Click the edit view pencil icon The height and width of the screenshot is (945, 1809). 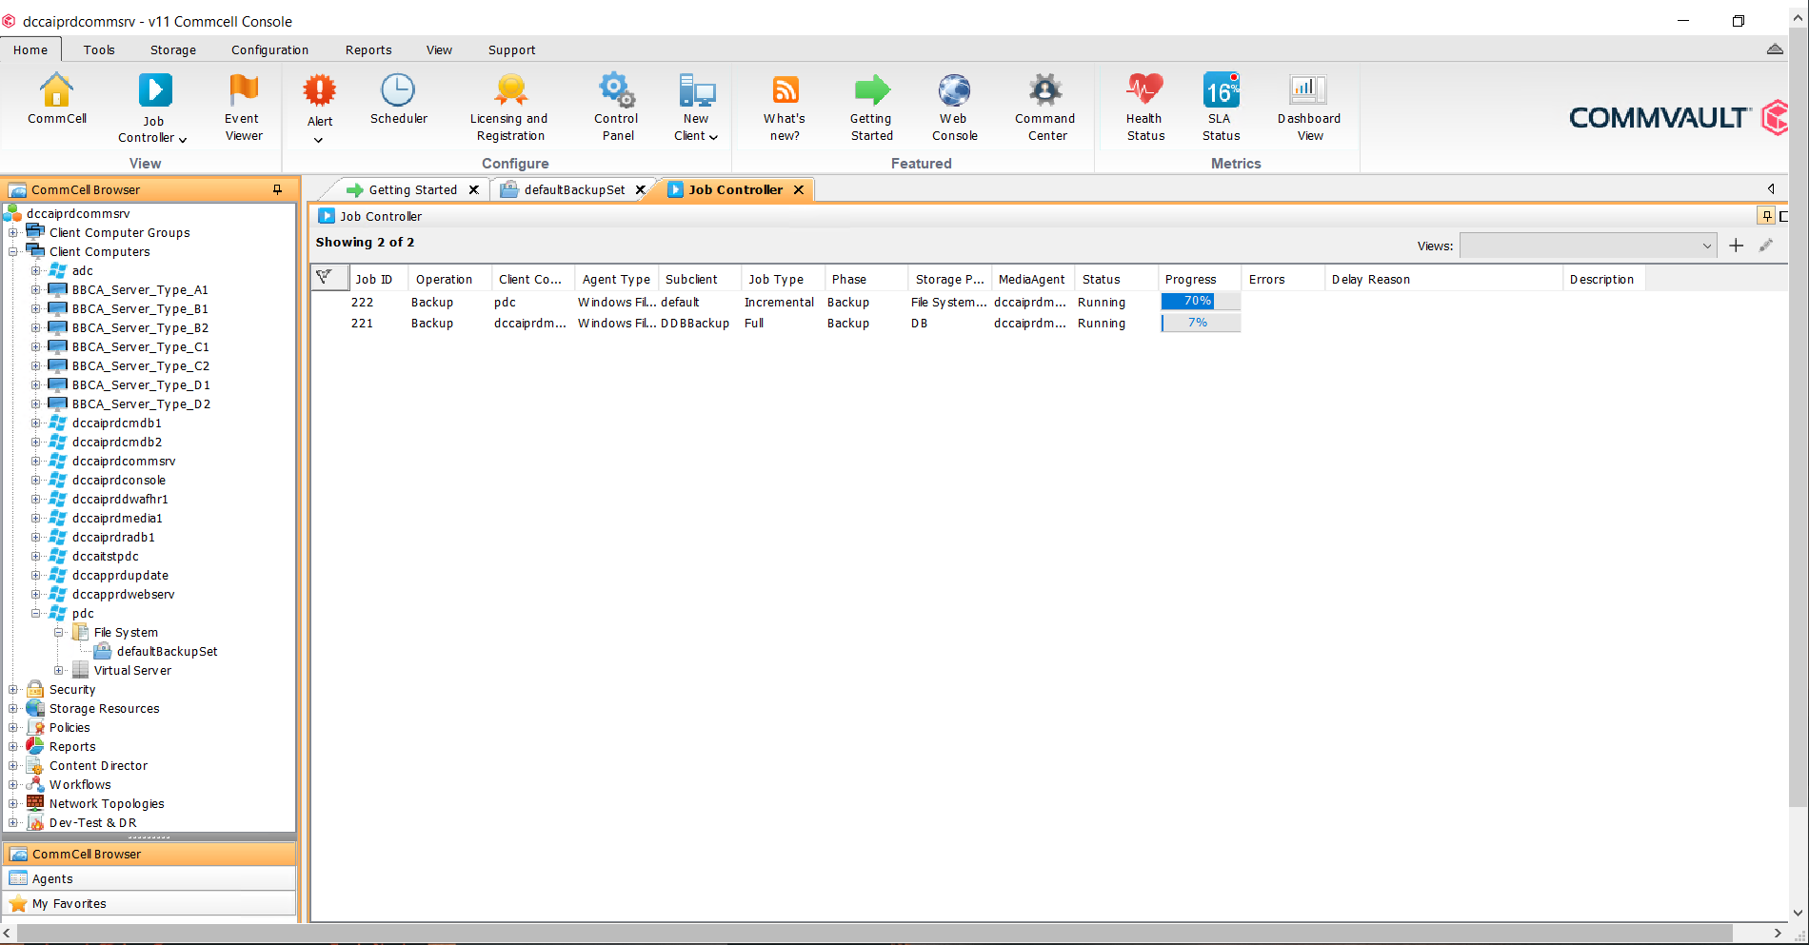coord(1766,246)
